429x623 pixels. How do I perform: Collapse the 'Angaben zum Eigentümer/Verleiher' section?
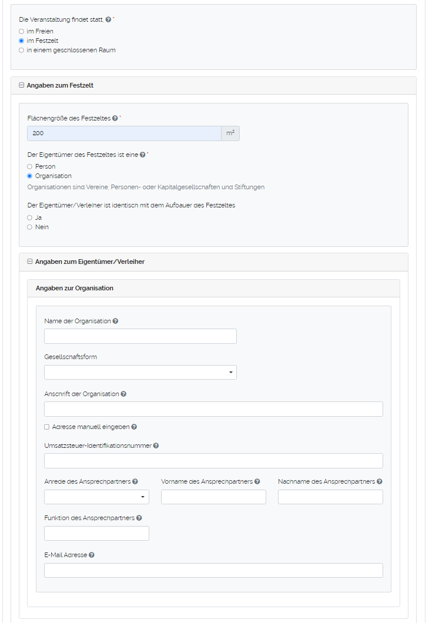click(x=28, y=262)
